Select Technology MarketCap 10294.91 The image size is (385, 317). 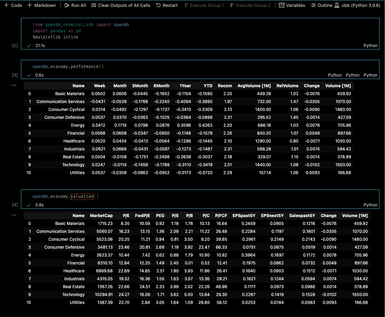point(104,294)
